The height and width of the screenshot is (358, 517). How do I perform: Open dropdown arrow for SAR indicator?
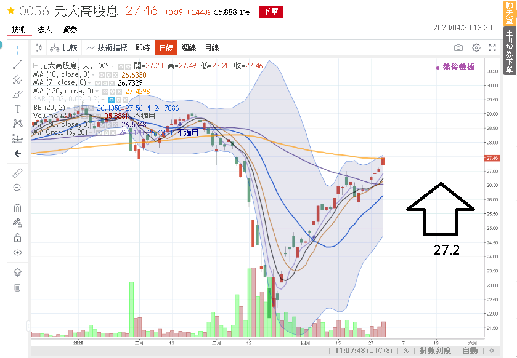point(104,100)
